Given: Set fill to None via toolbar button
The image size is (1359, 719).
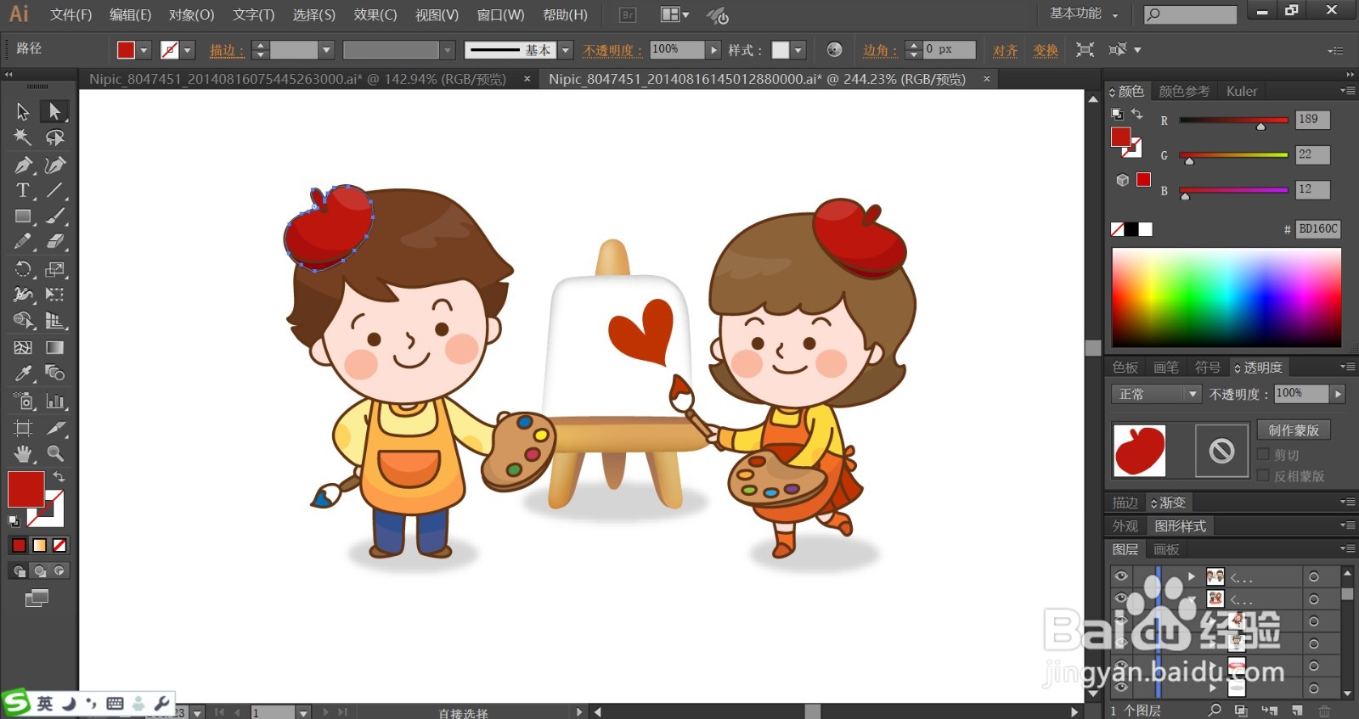Looking at the screenshot, I should (59, 545).
